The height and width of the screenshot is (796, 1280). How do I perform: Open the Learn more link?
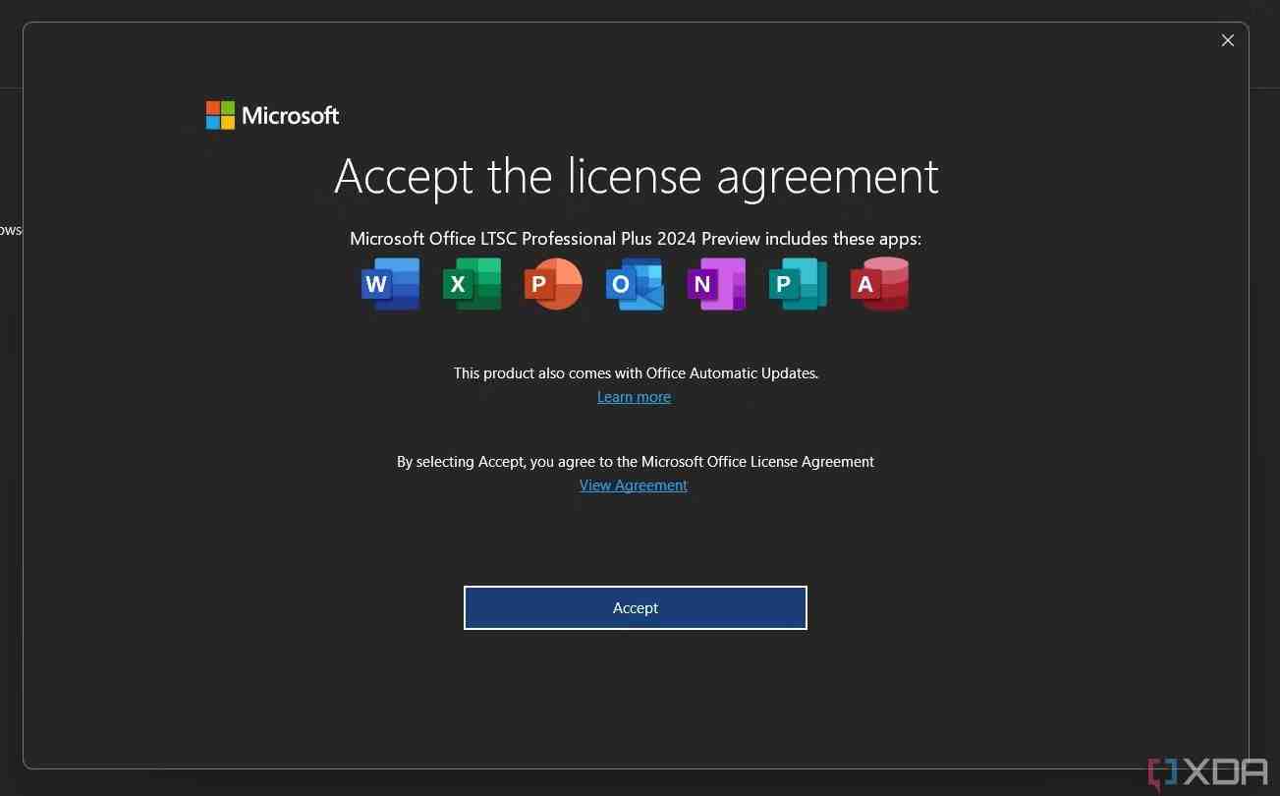point(634,397)
